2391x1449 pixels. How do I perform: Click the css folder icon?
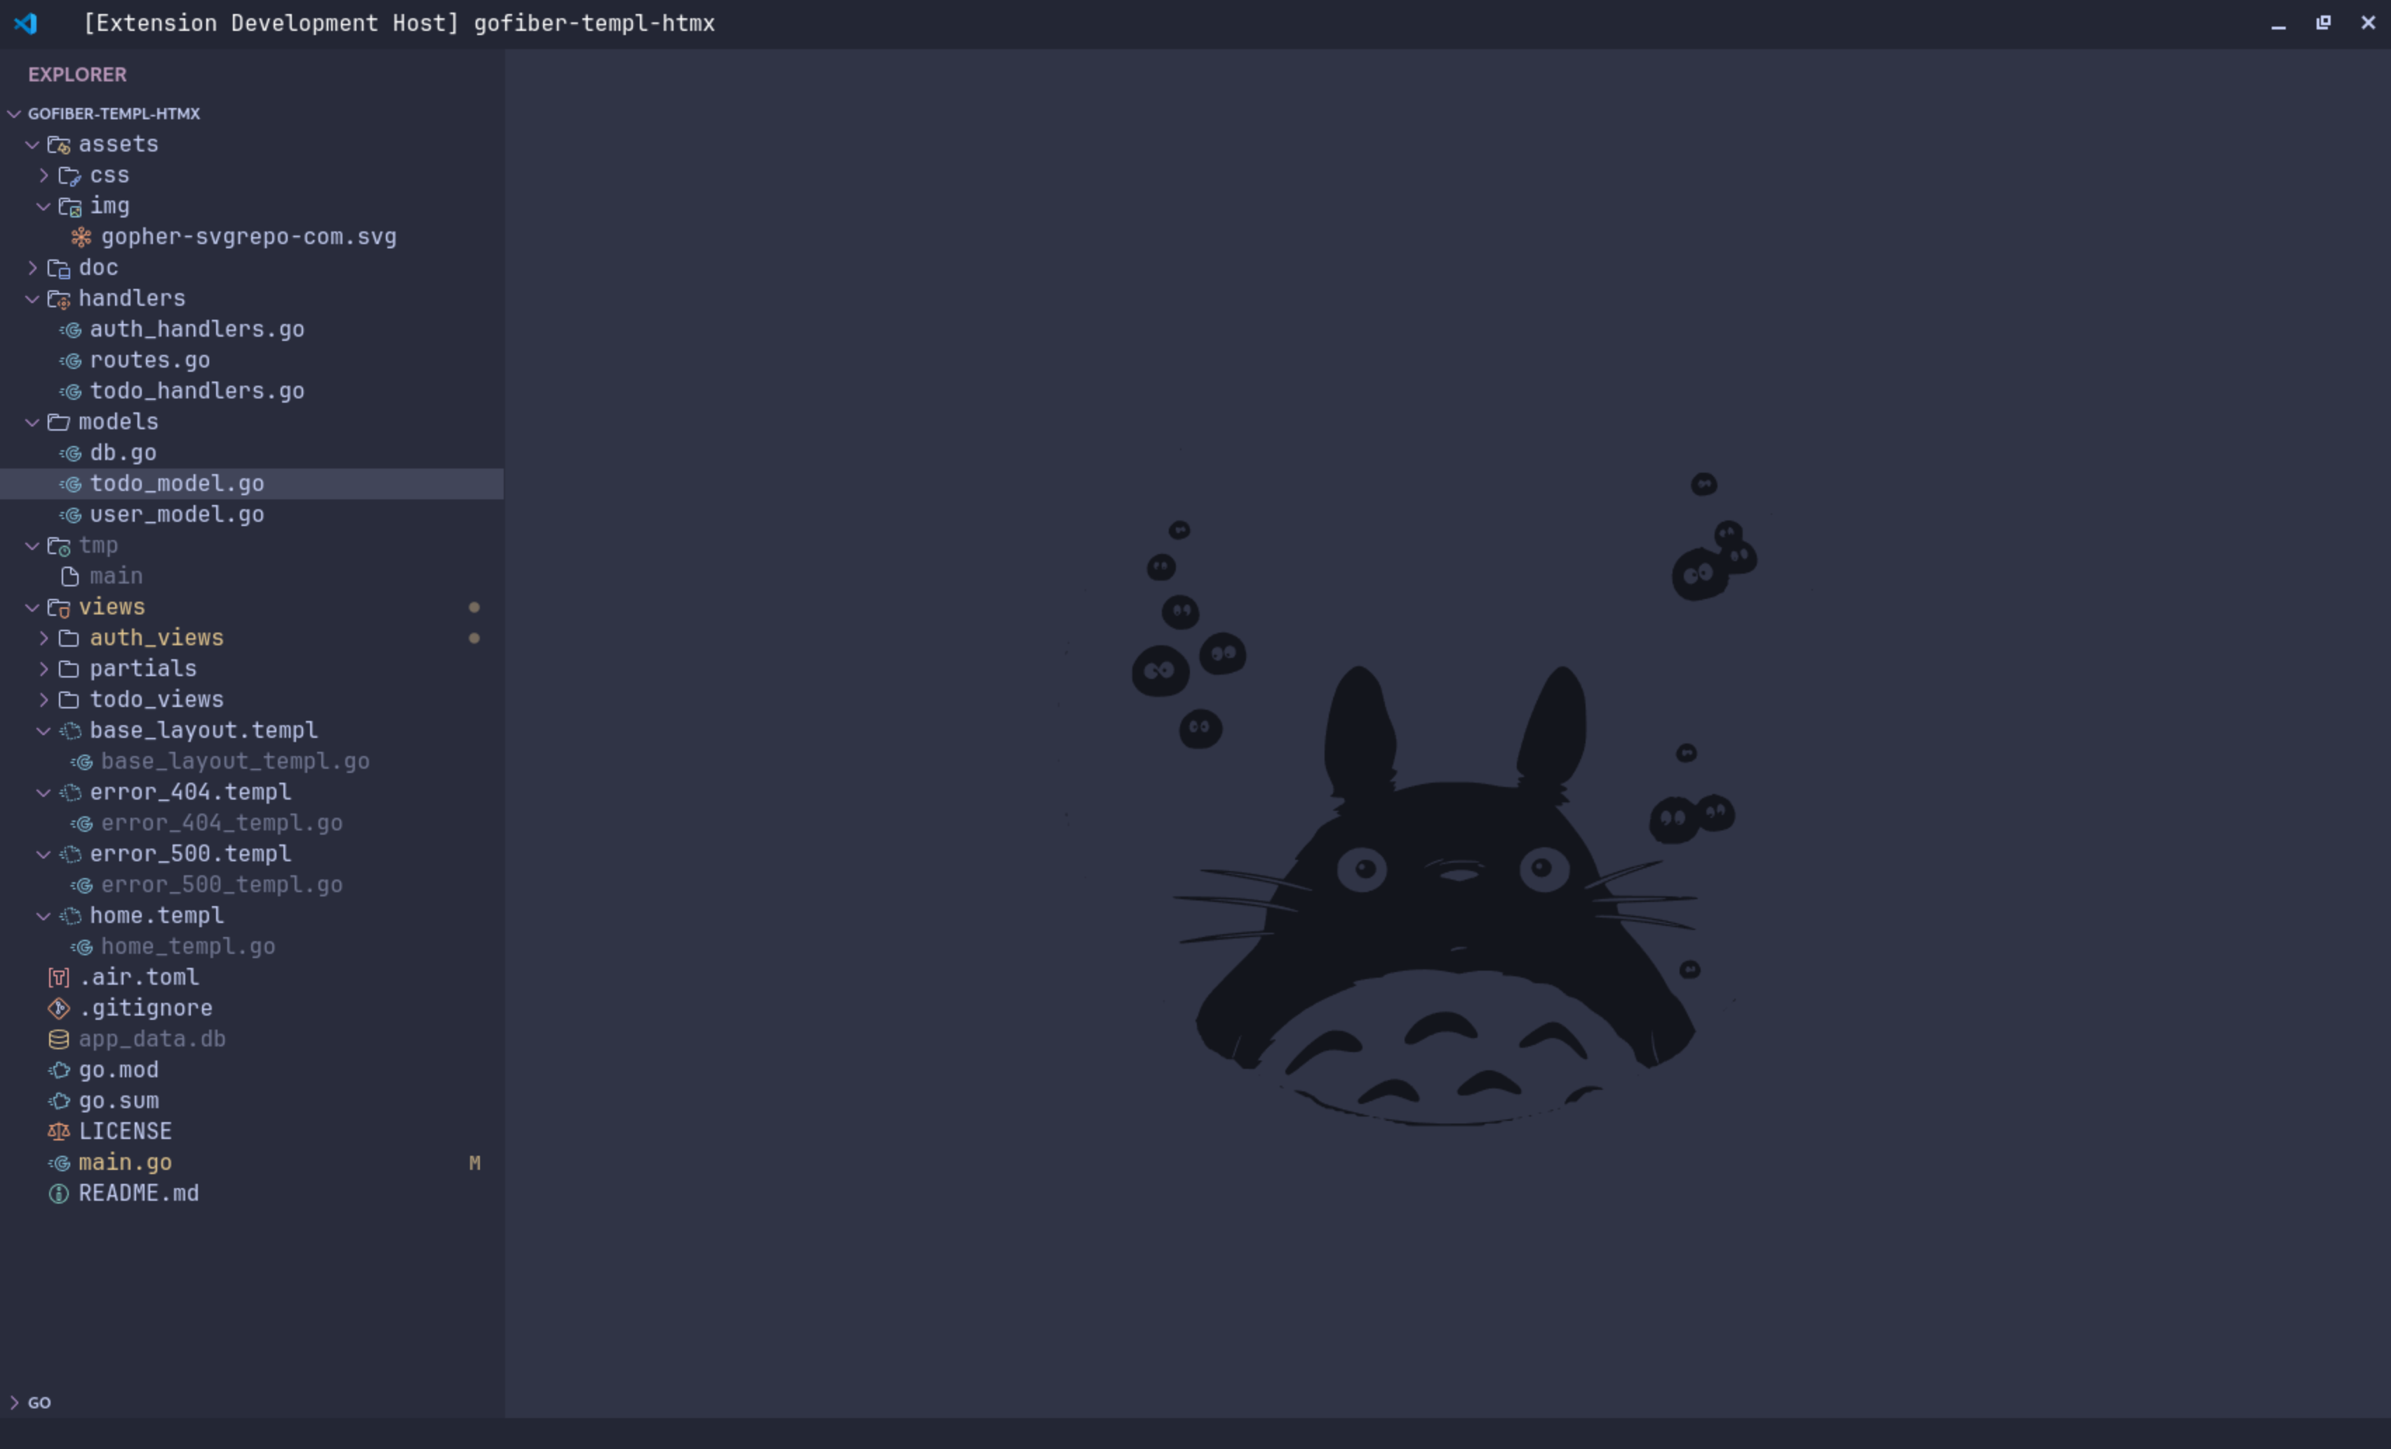70,175
